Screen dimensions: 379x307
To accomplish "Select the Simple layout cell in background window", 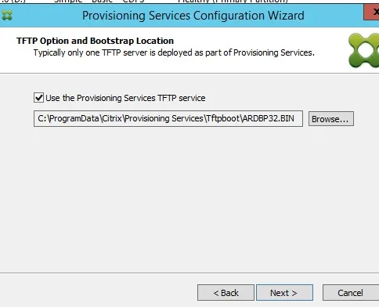I will pyautogui.click(x=68, y=2).
